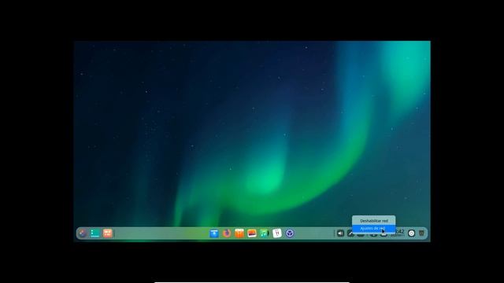This screenshot has height=283, width=504.
Task: Launch the album photo viewer icon
Action: [252, 233]
